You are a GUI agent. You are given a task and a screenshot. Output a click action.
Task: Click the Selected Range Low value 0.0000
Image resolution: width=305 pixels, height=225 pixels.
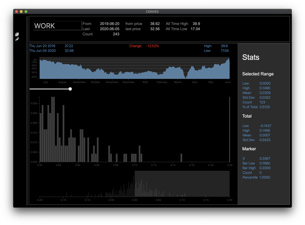click(x=265, y=83)
